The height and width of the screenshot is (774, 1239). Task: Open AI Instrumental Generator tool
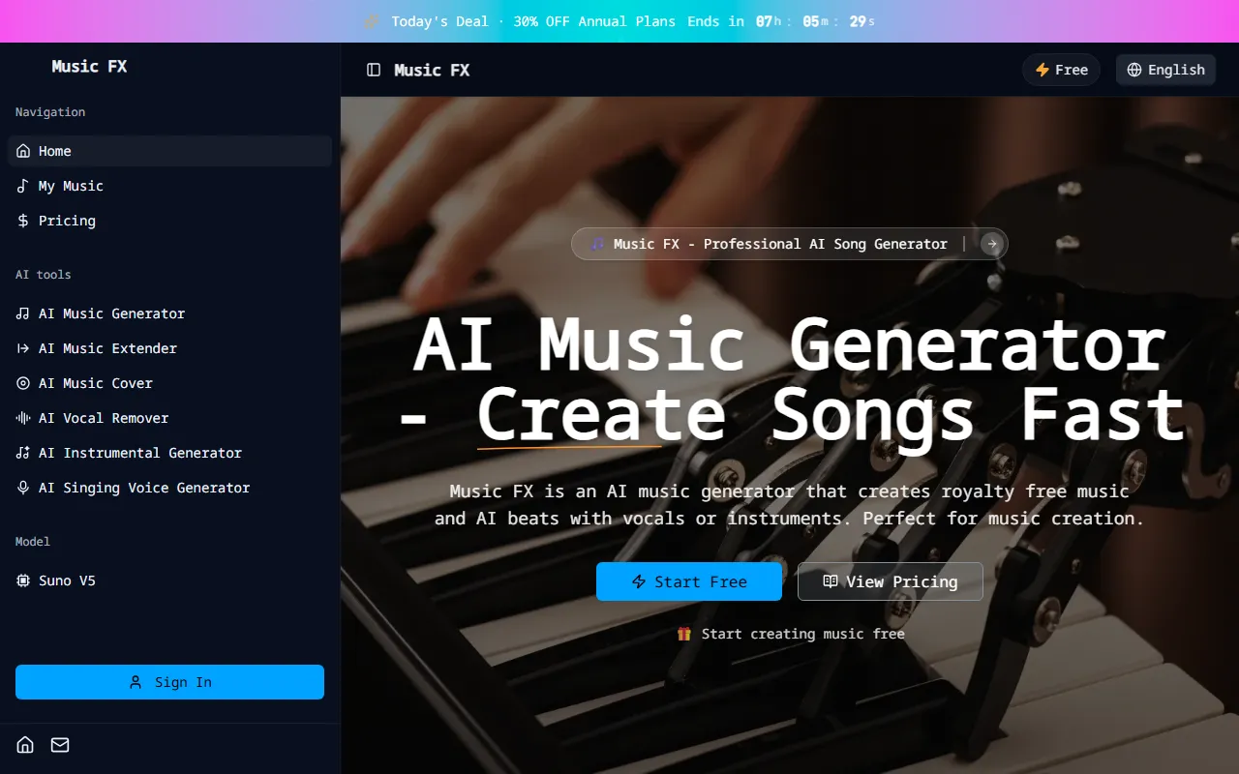[169, 453]
